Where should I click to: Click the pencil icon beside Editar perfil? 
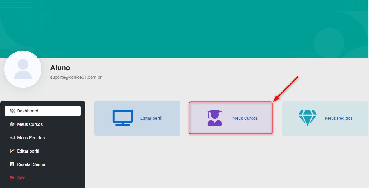12,151
